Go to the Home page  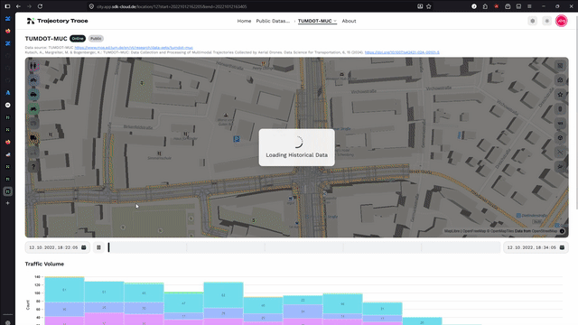pyautogui.click(x=244, y=21)
